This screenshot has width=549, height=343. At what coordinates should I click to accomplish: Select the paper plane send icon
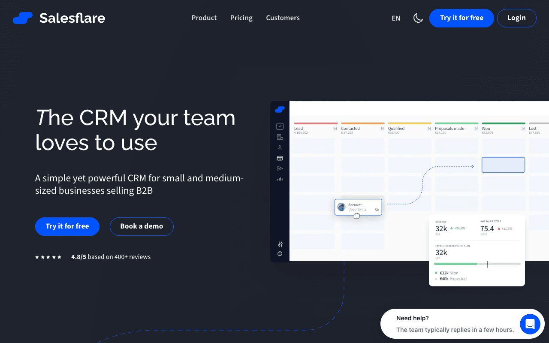tap(280, 168)
